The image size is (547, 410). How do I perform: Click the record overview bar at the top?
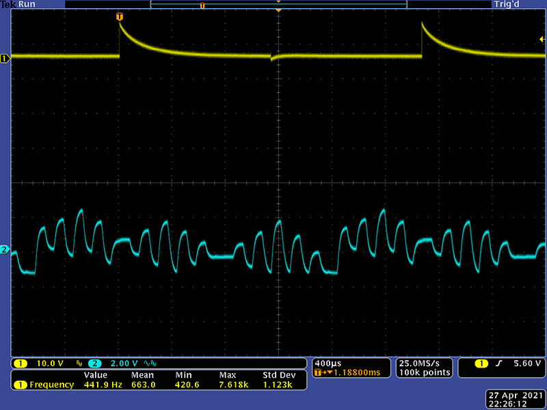point(278,5)
